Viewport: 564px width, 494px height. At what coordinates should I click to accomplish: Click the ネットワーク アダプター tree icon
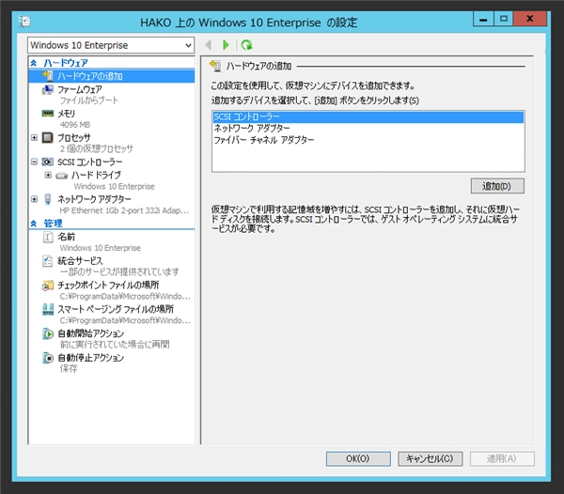point(48,199)
